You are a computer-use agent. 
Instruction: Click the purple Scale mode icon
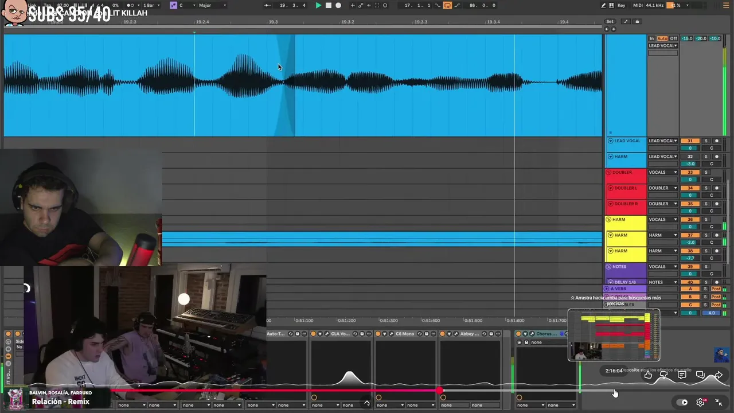(x=173, y=5)
